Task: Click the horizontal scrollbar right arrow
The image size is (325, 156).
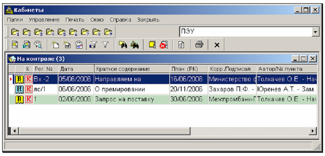Action: click(x=313, y=131)
